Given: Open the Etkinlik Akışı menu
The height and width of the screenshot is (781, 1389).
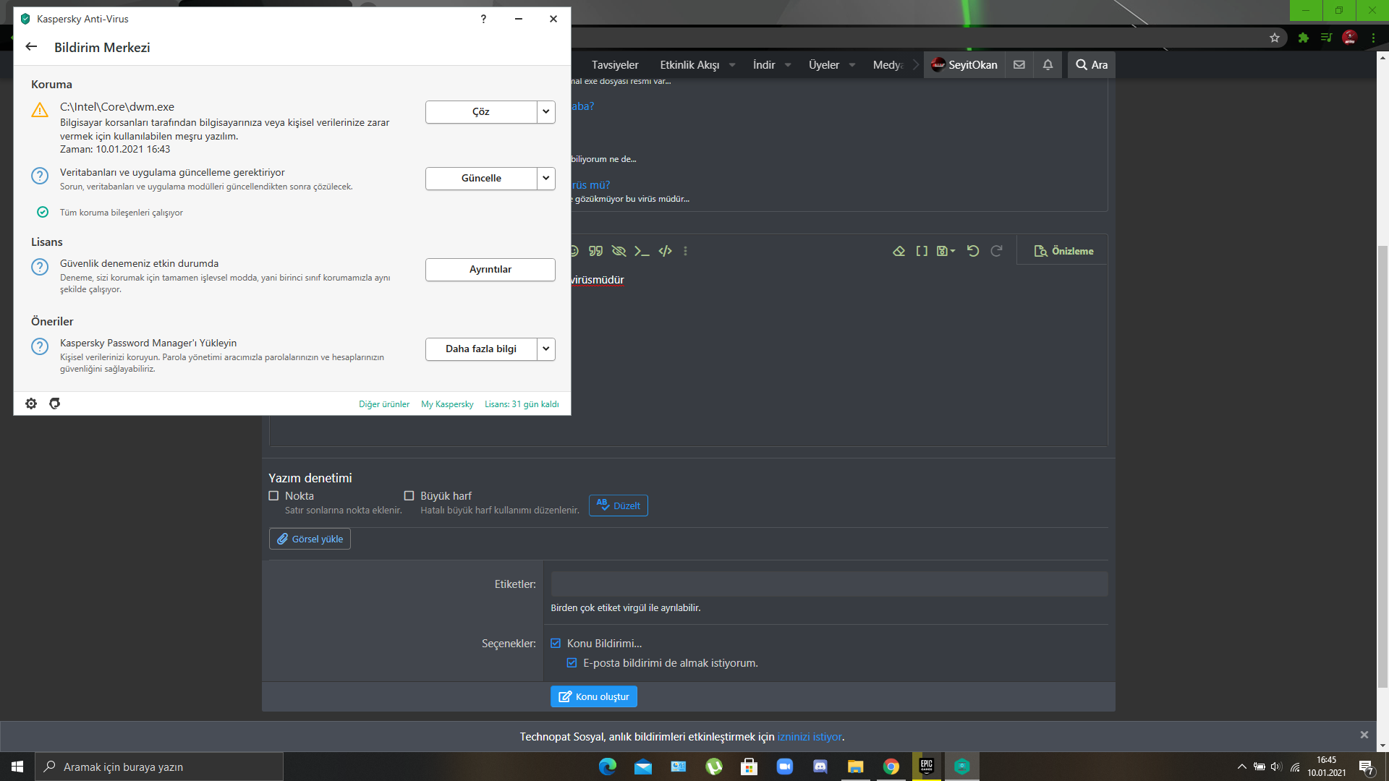Looking at the screenshot, I should tap(689, 64).
